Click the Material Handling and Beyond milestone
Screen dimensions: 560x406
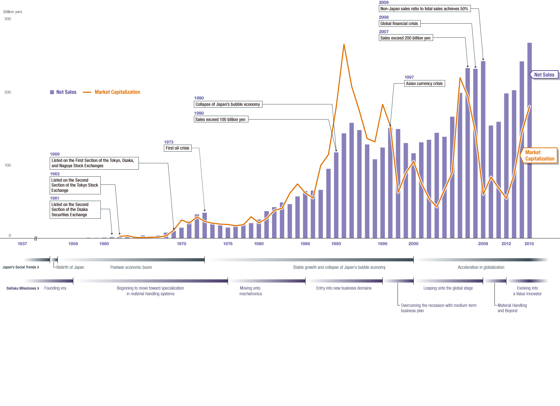tap(512, 308)
